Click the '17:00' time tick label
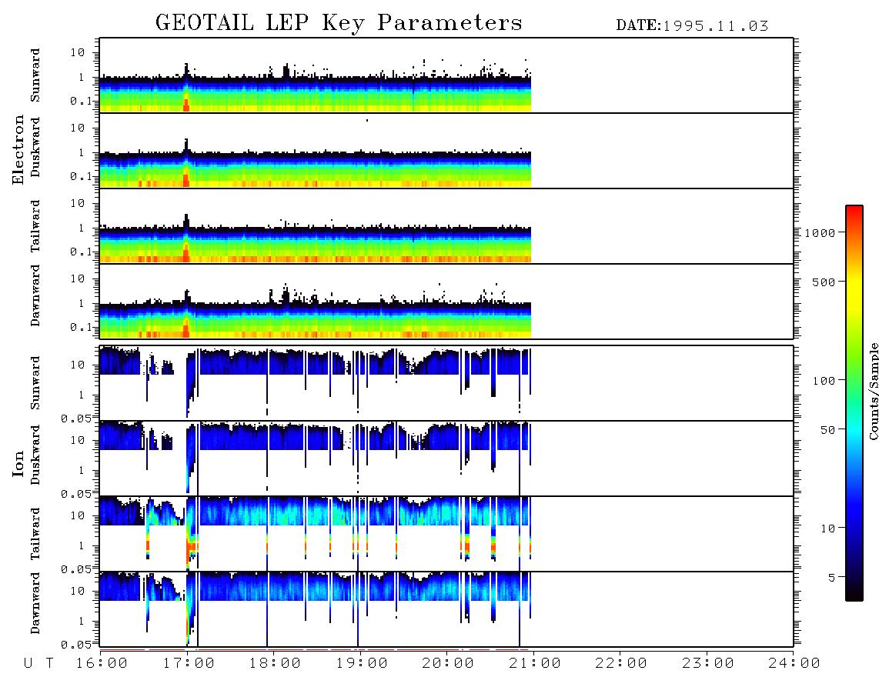The image size is (879, 677). click(x=189, y=664)
